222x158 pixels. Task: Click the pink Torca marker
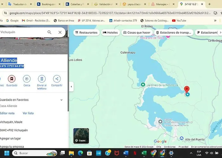pos(168,37)
